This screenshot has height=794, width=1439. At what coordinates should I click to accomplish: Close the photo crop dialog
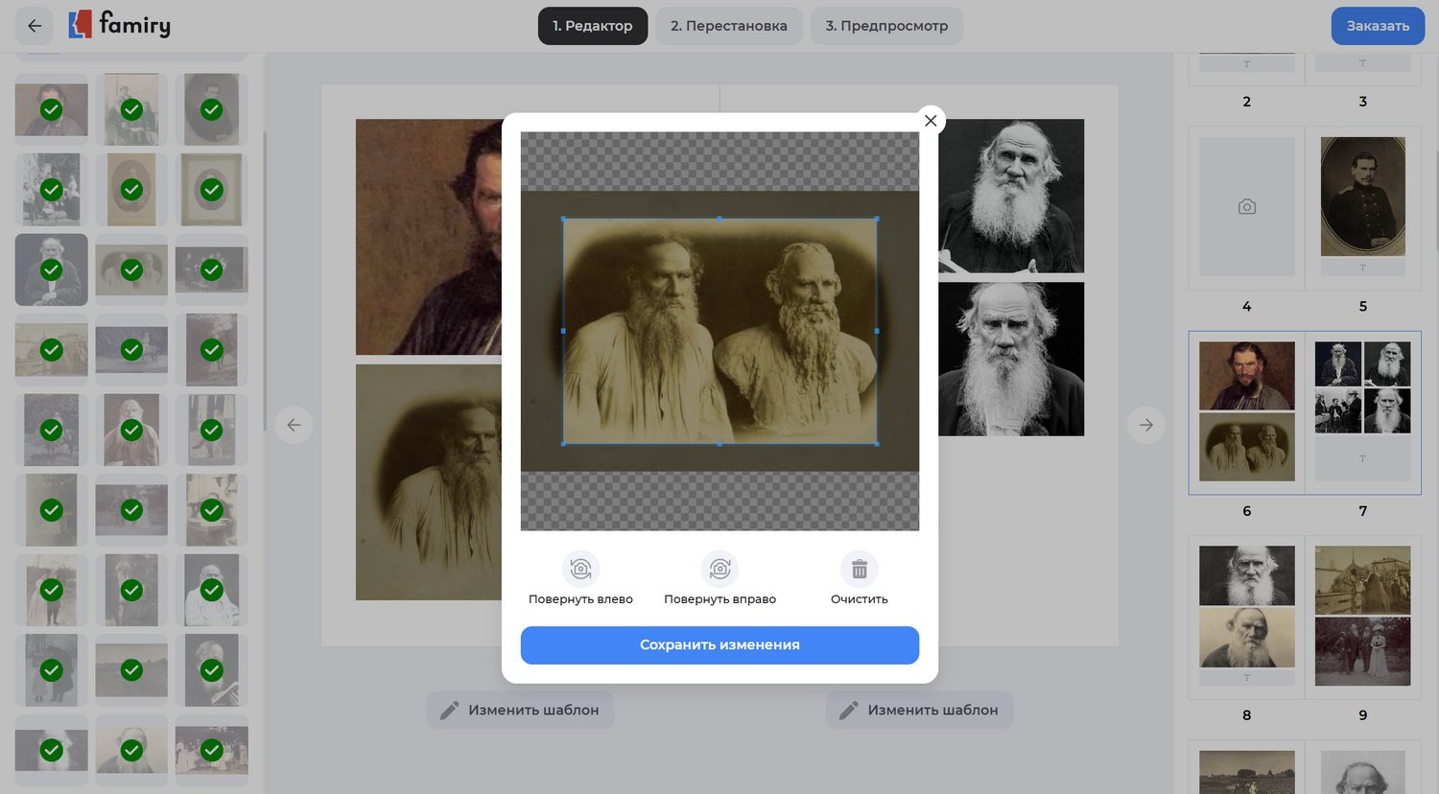pos(930,121)
